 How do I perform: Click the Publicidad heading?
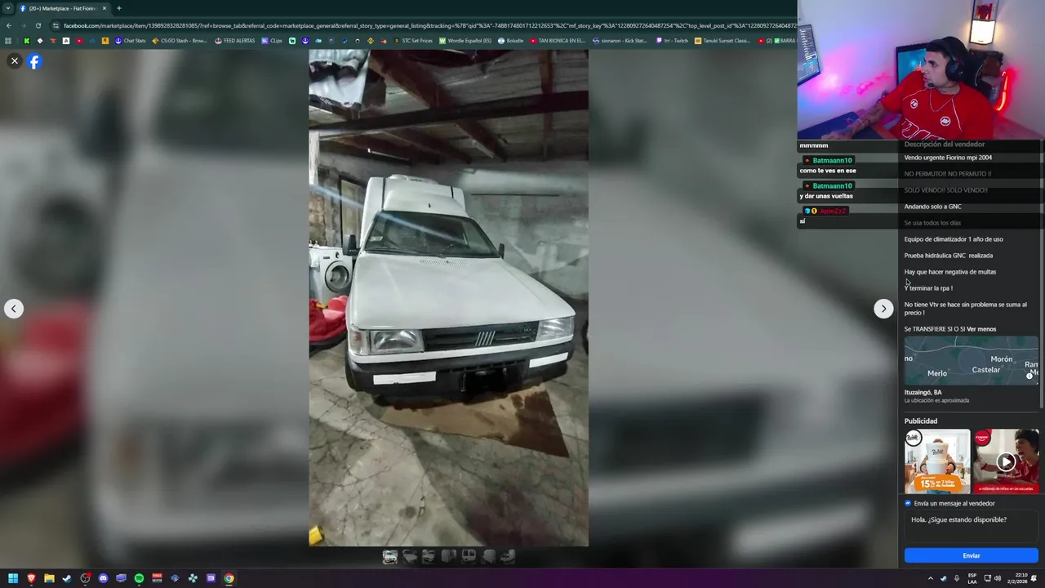[x=921, y=421]
